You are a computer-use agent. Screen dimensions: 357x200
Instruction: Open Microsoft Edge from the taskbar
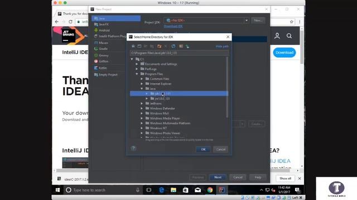click(161, 190)
